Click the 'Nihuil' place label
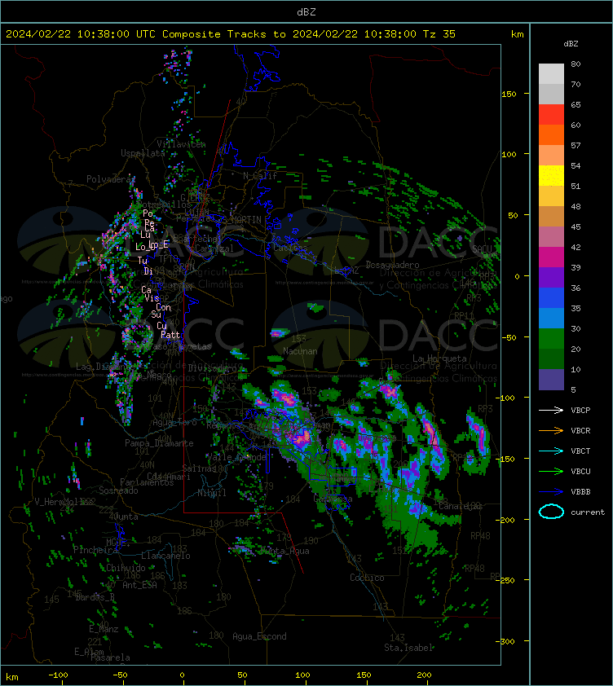Viewport: 613px width, 686px height. click(211, 493)
